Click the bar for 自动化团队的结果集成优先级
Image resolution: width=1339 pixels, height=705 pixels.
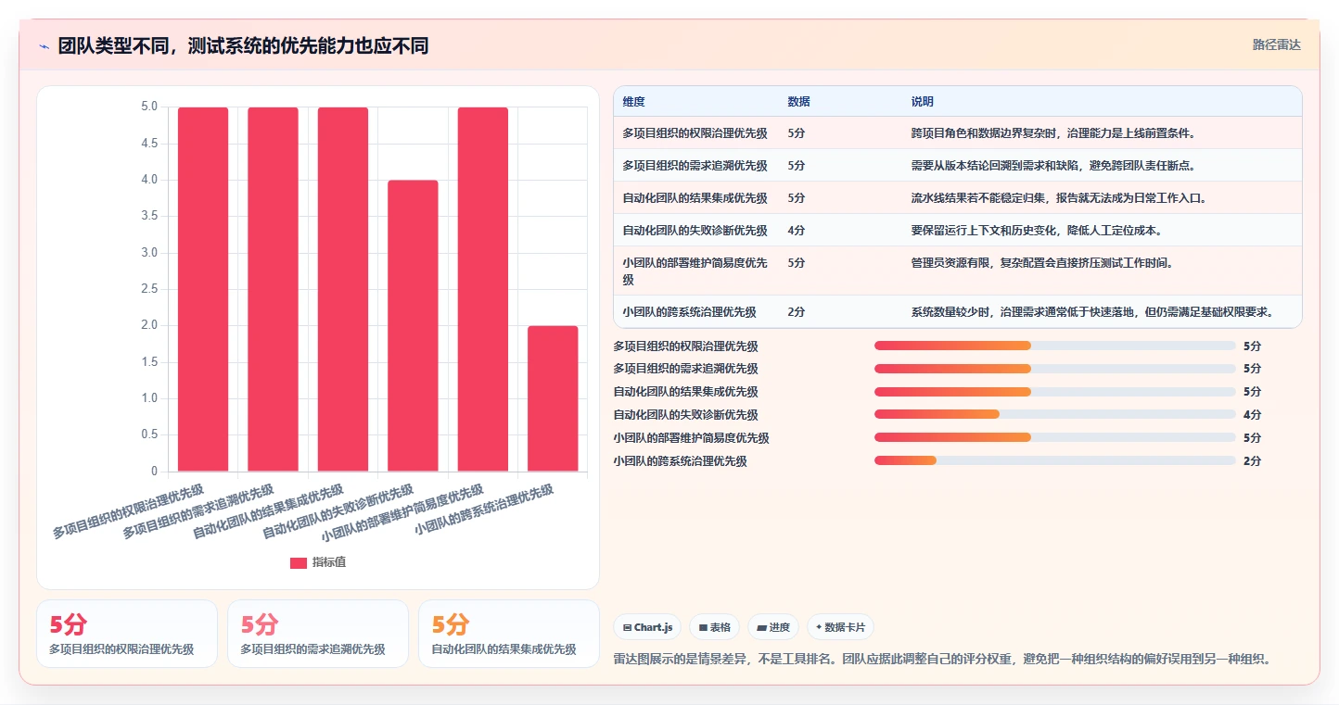pos(343,289)
